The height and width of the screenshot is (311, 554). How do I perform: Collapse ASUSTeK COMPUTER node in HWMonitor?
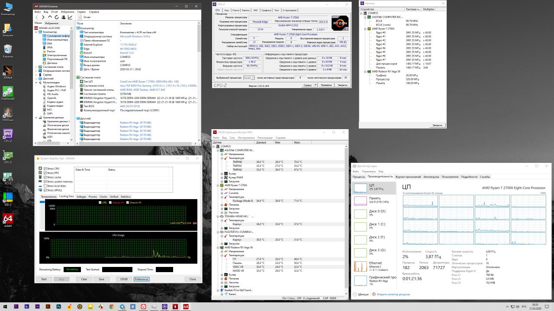pos(219,150)
